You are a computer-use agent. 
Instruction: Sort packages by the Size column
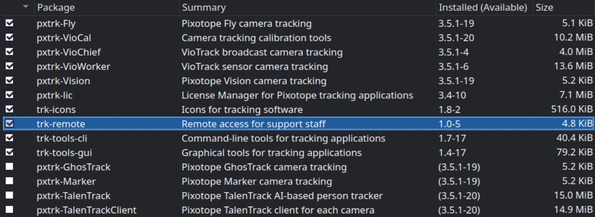click(544, 8)
